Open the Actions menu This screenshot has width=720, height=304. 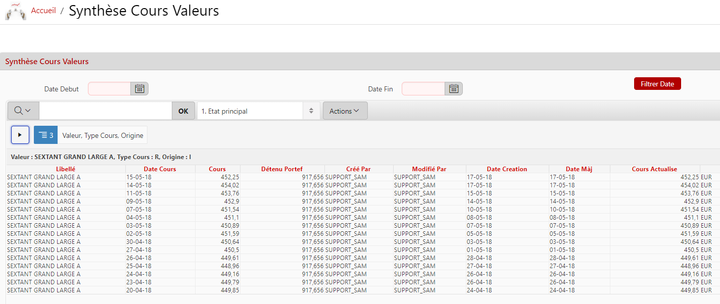[345, 111]
